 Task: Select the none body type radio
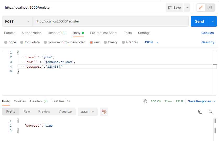point(6,42)
